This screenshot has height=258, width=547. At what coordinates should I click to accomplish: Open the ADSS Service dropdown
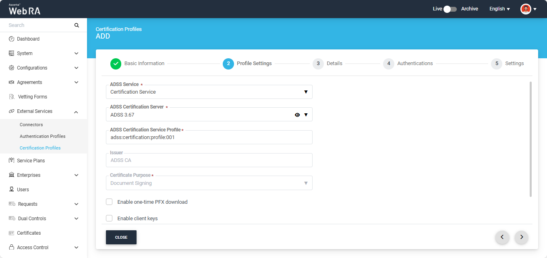pyautogui.click(x=209, y=92)
